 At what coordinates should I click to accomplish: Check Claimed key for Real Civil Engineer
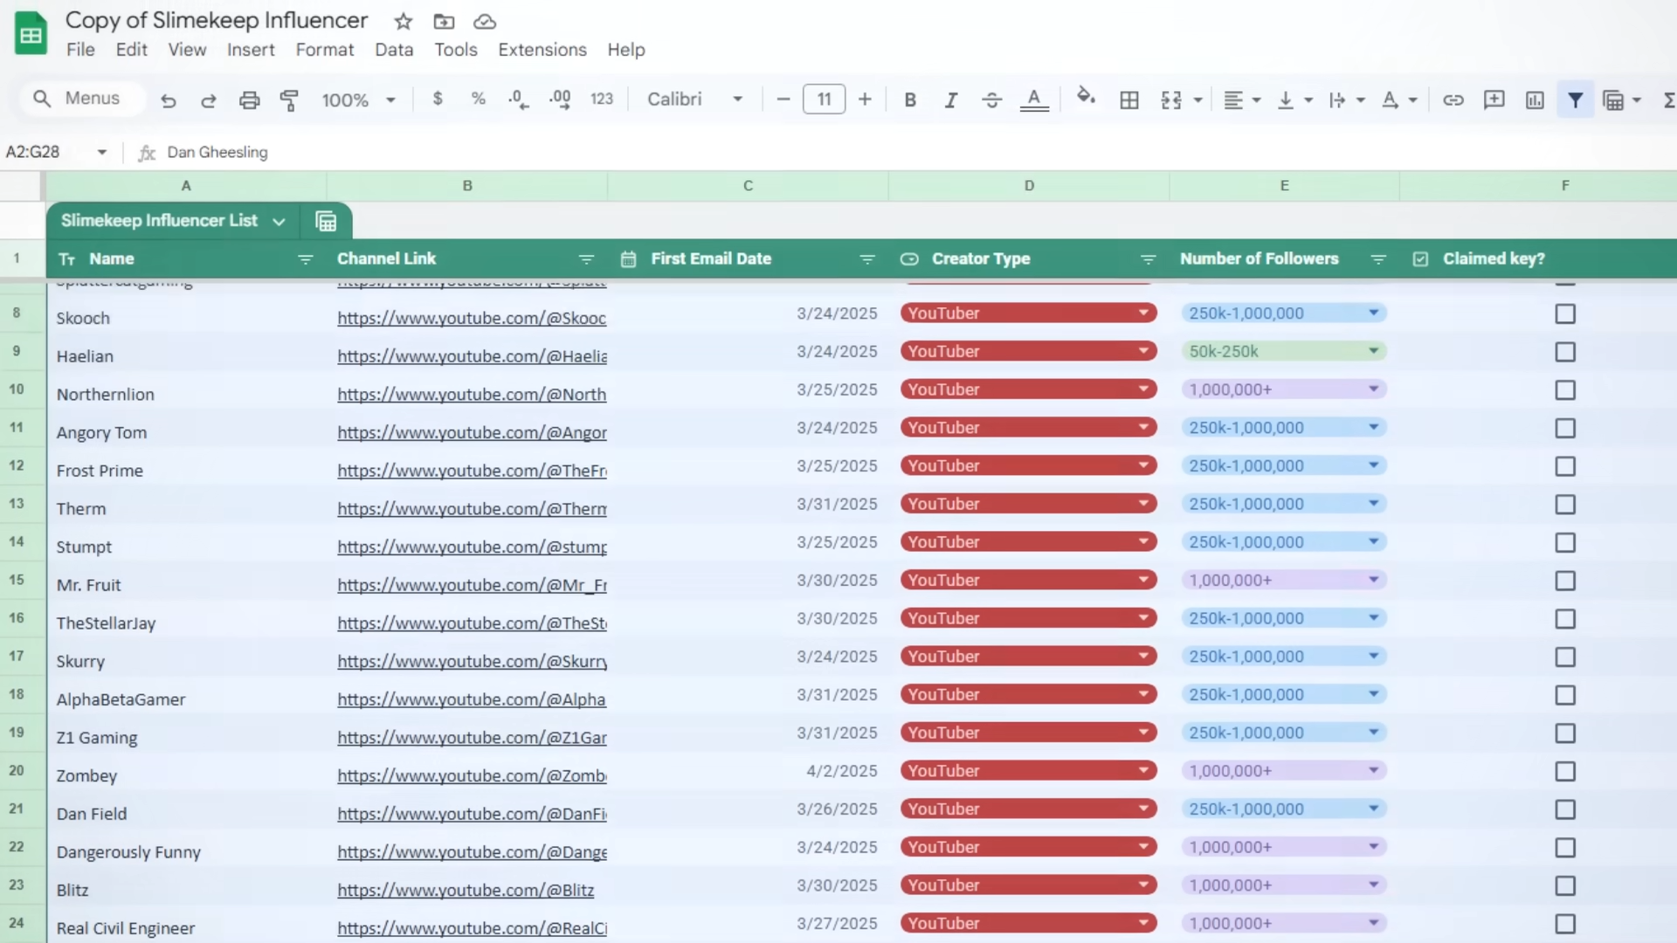click(1565, 924)
